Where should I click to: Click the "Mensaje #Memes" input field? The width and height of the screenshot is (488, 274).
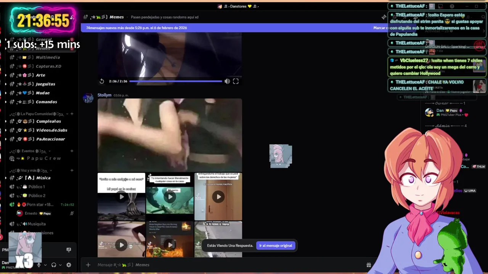(x=229, y=265)
